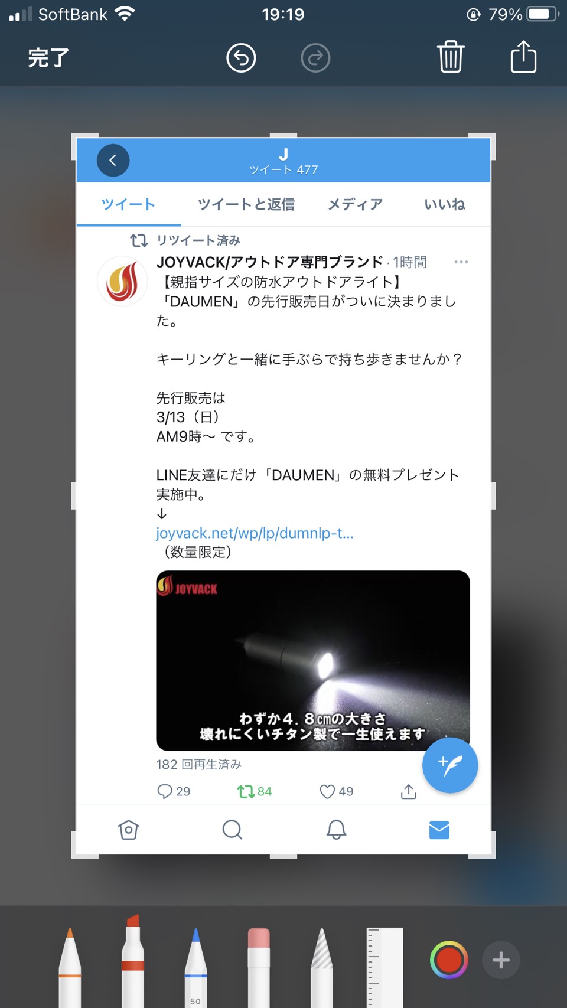
Task: Open the joyvack.net link in tweet
Action: point(255,533)
